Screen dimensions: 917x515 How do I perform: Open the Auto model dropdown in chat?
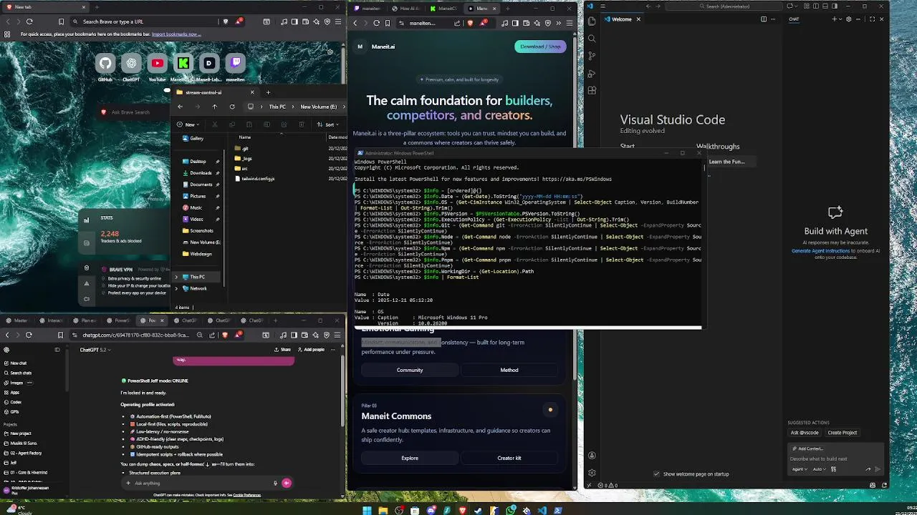coord(818,469)
